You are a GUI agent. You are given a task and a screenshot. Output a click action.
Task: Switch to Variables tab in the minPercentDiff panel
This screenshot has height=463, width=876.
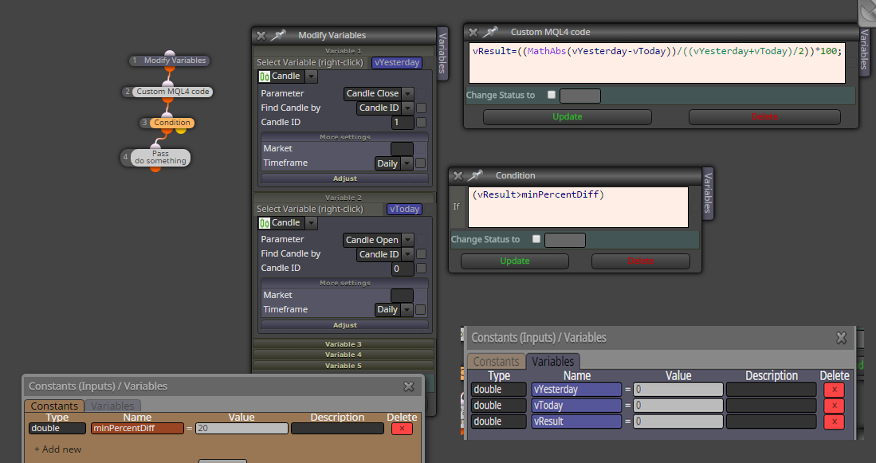click(x=112, y=406)
